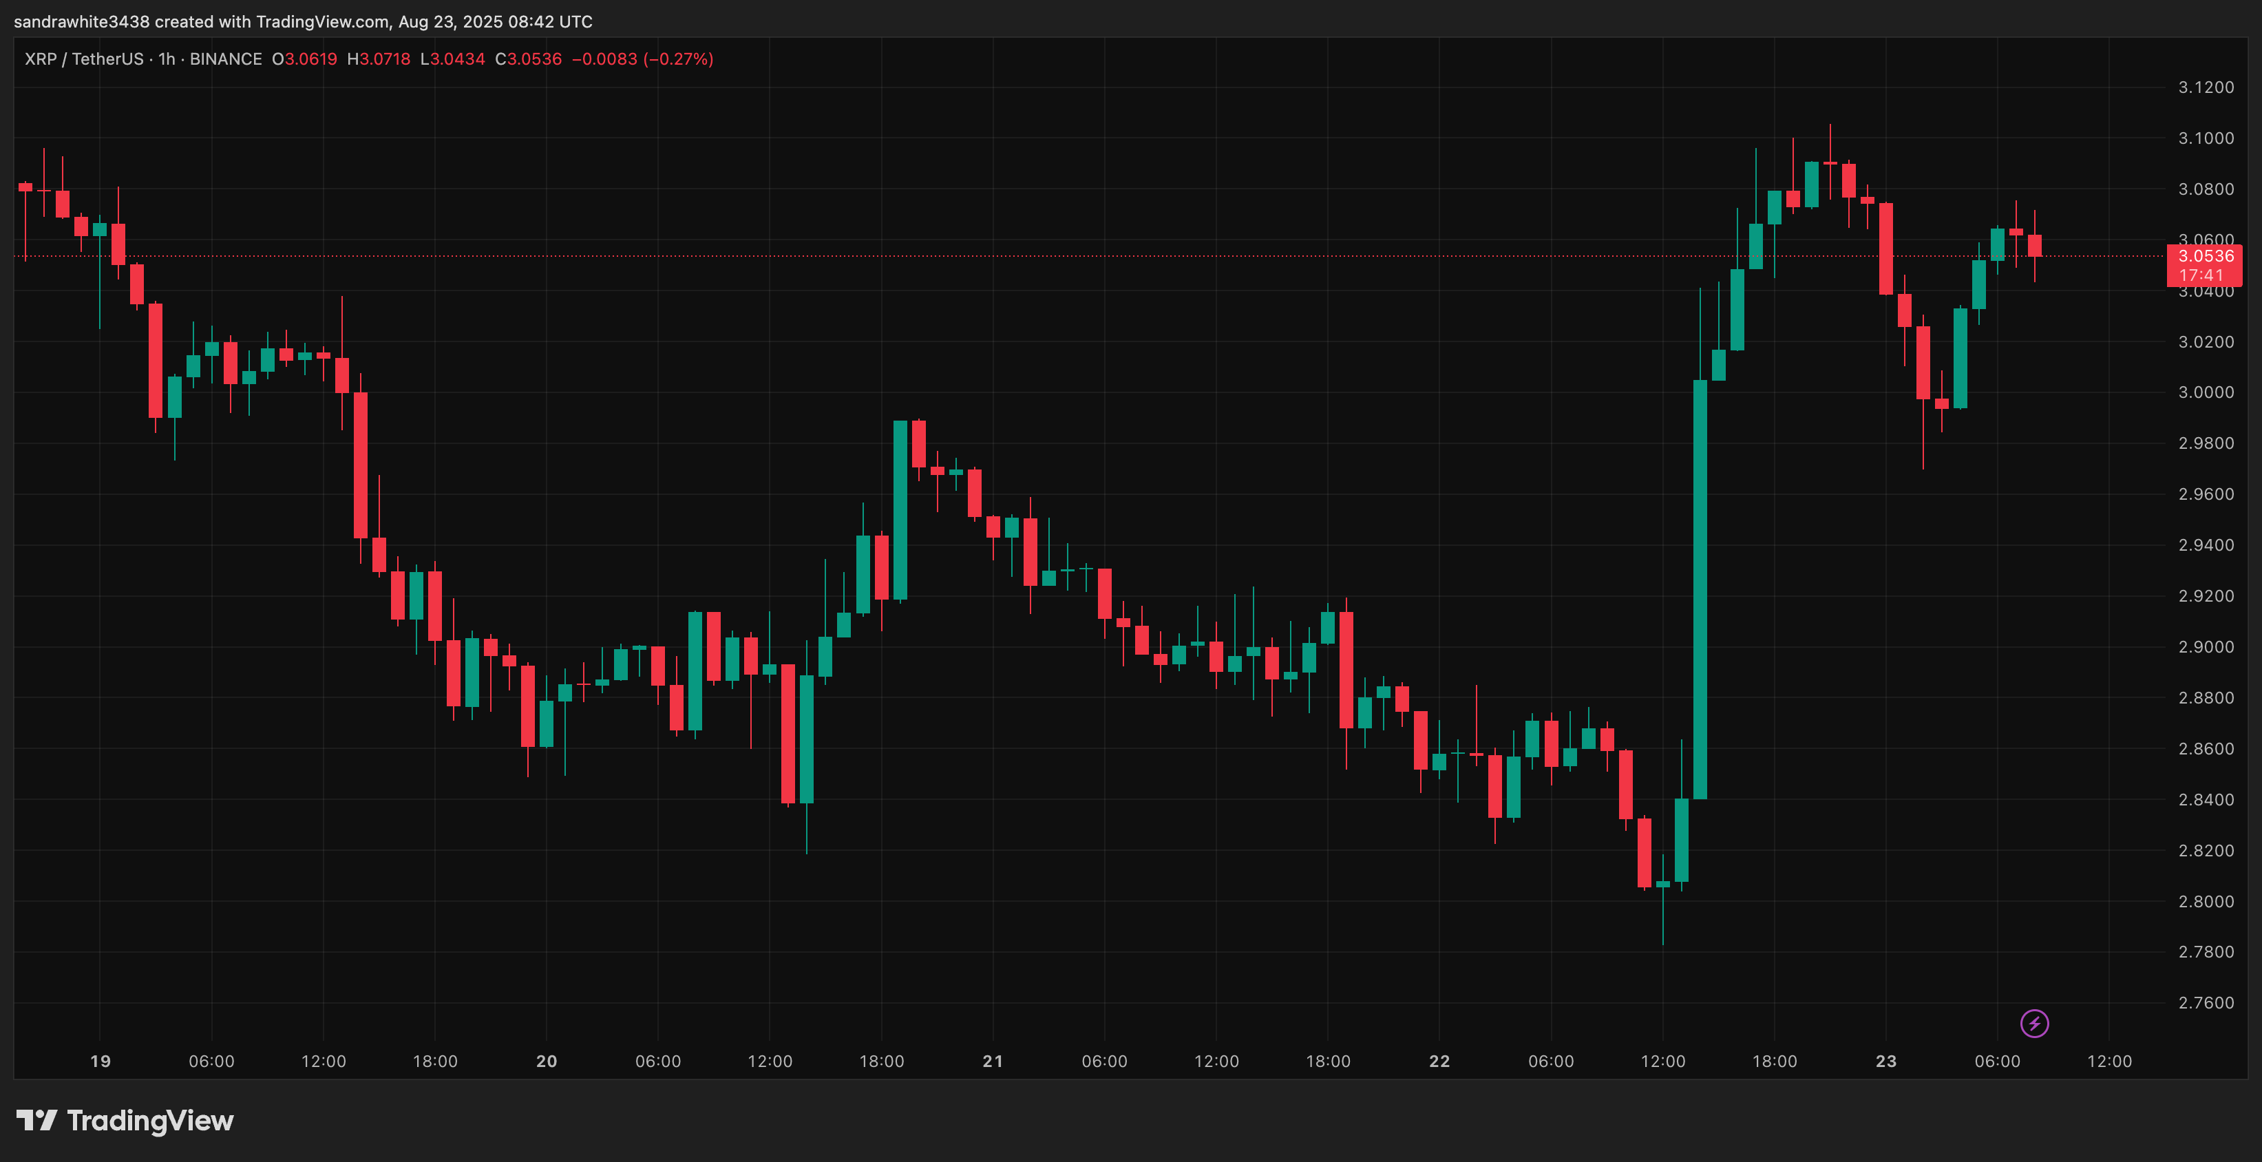This screenshot has width=2262, height=1162.
Task: Click the date label 21 on time axis
Action: [x=992, y=1061]
